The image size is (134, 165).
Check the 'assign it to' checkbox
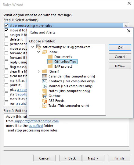[x=6, y=35]
